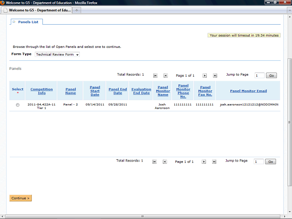Click the top Go button
The height and width of the screenshot is (219, 292).
pyautogui.click(x=271, y=76)
